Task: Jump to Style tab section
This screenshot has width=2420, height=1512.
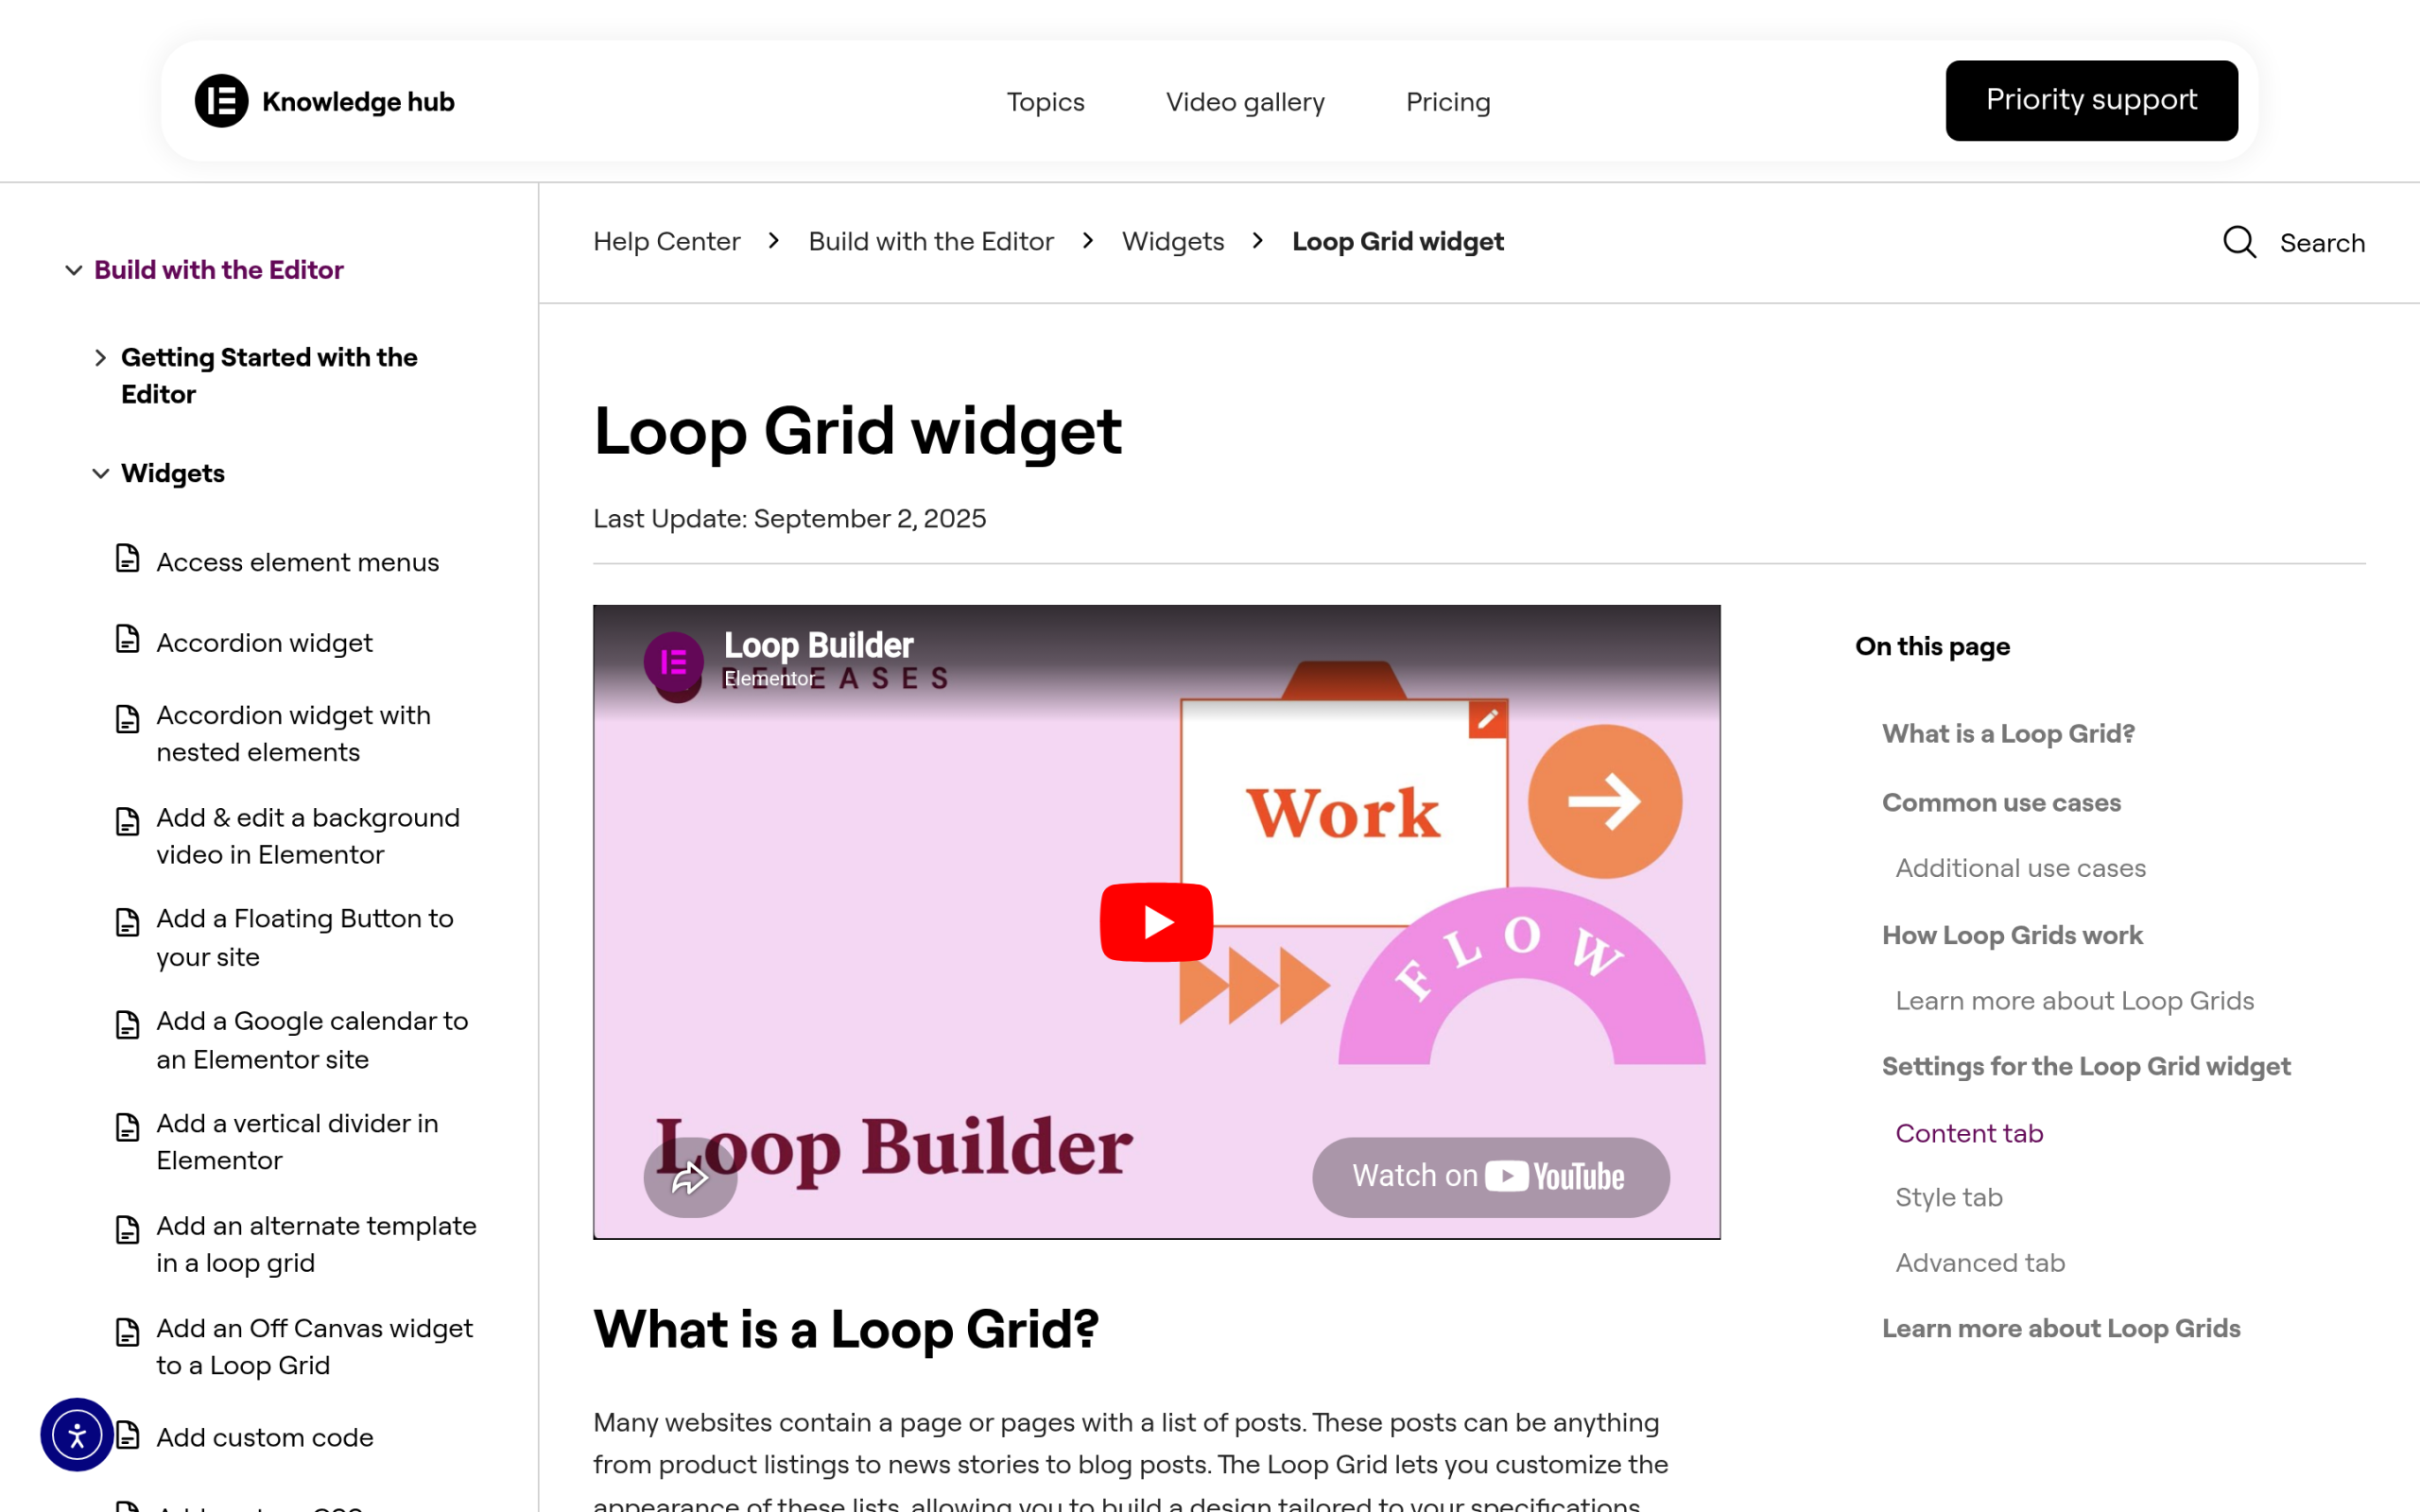Action: tap(1949, 1197)
